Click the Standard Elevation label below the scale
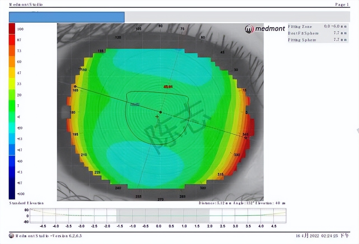 pos(27,203)
